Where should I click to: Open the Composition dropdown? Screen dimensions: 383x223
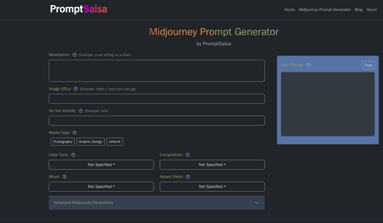click(x=212, y=165)
